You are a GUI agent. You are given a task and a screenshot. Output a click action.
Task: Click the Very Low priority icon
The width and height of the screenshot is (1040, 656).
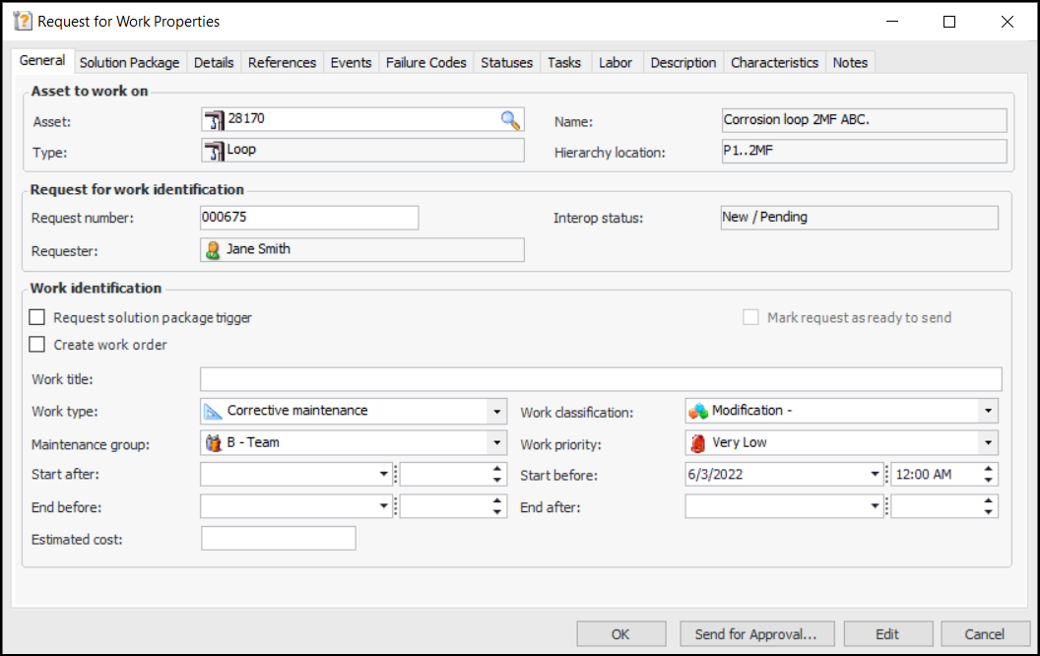[698, 443]
